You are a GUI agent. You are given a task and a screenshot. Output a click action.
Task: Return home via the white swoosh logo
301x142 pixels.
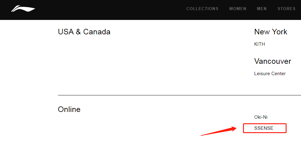(x=23, y=9)
